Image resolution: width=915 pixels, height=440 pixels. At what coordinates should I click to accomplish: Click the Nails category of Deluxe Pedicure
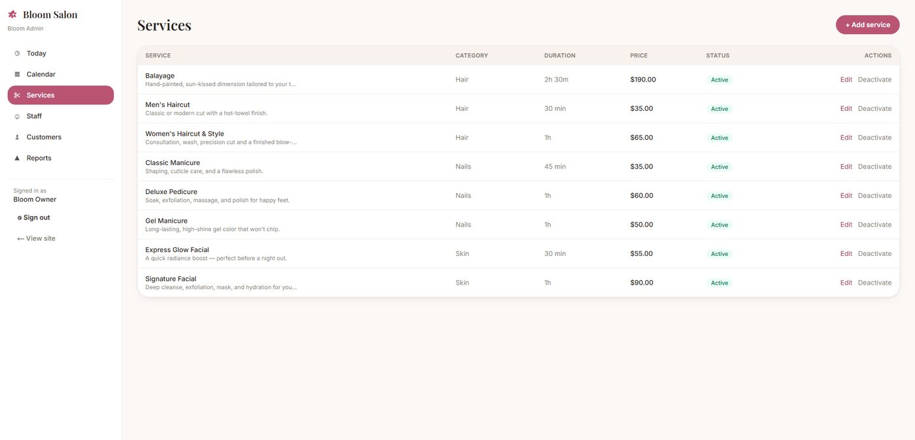(463, 196)
